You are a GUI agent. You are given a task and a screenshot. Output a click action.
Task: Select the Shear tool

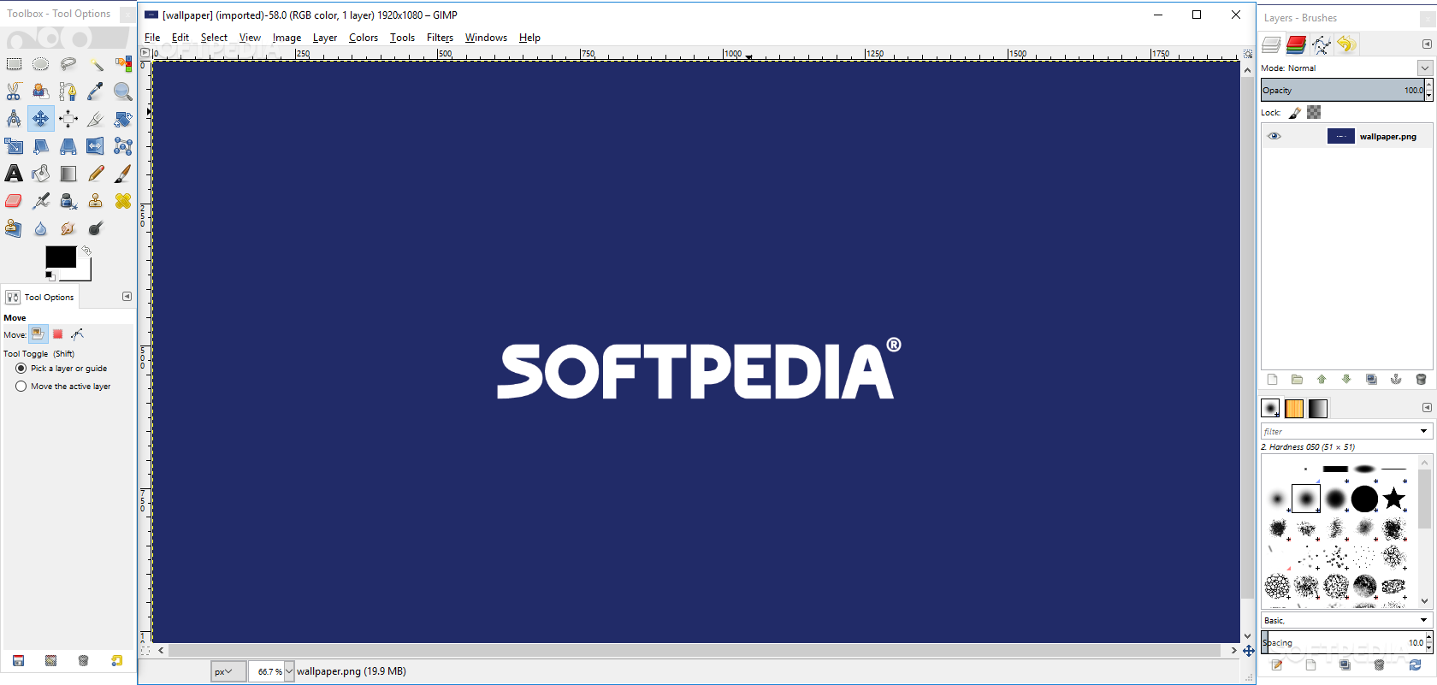click(41, 146)
